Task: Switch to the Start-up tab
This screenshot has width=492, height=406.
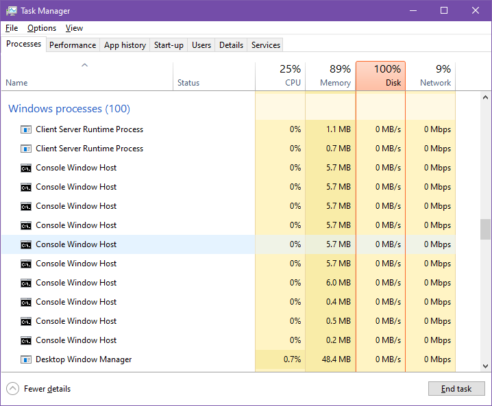Action: point(169,45)
